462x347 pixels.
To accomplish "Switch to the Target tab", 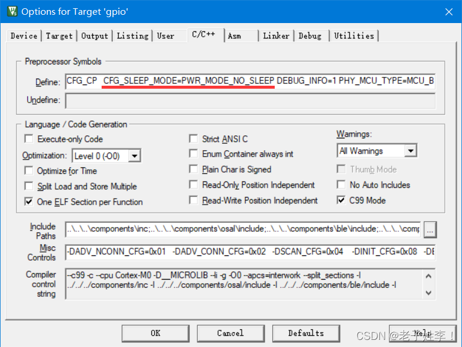I will 59,36.
